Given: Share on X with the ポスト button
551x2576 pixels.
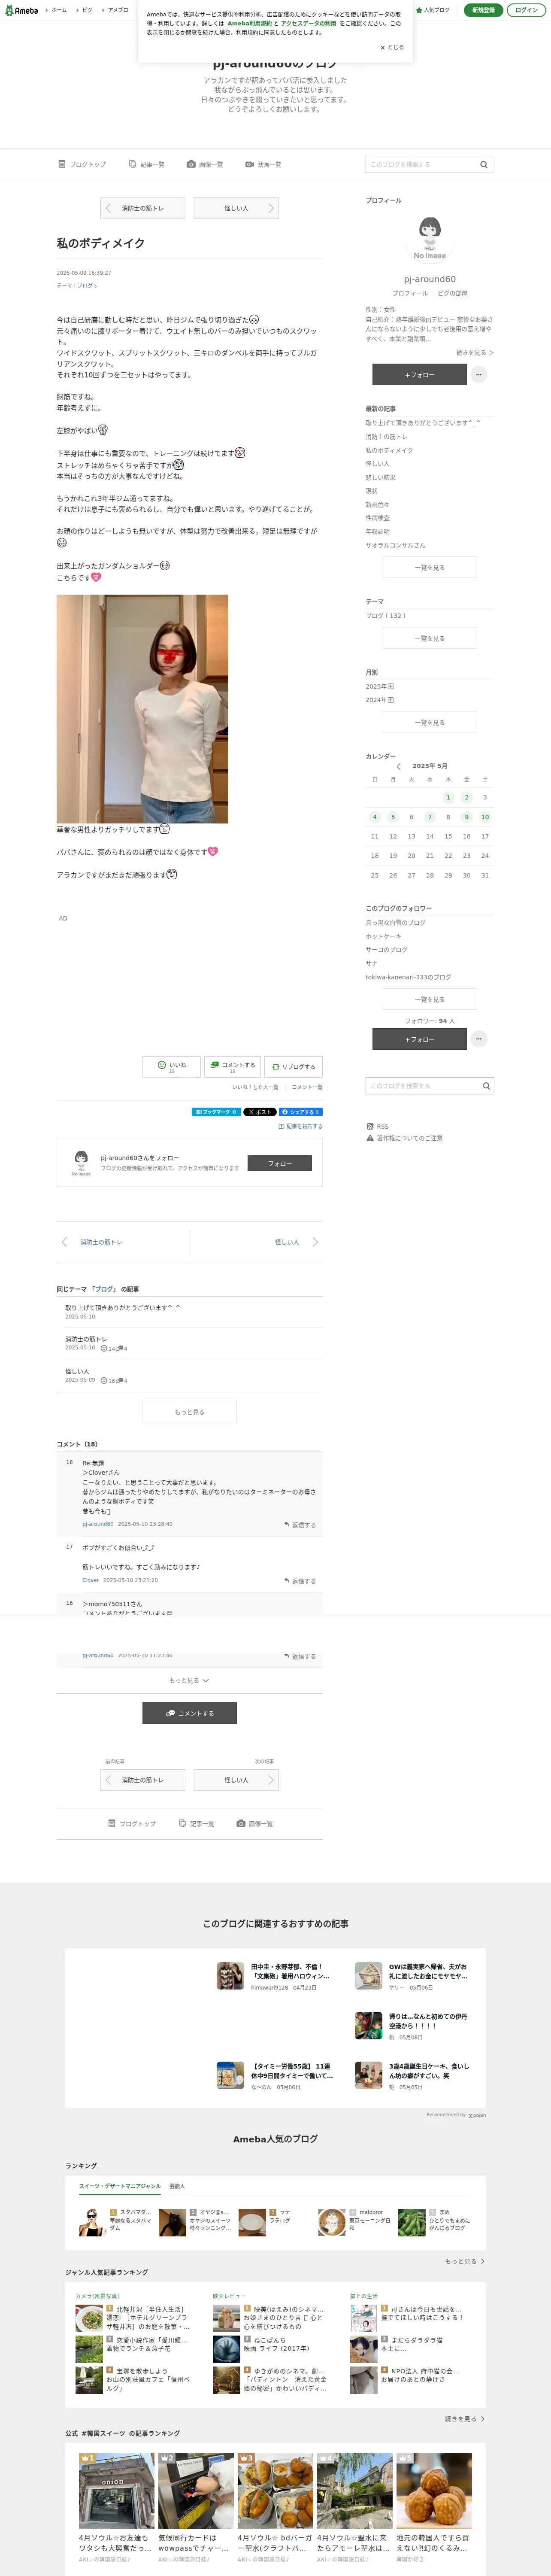Looking at the screenshot, I should click(x=260, y=1112).
